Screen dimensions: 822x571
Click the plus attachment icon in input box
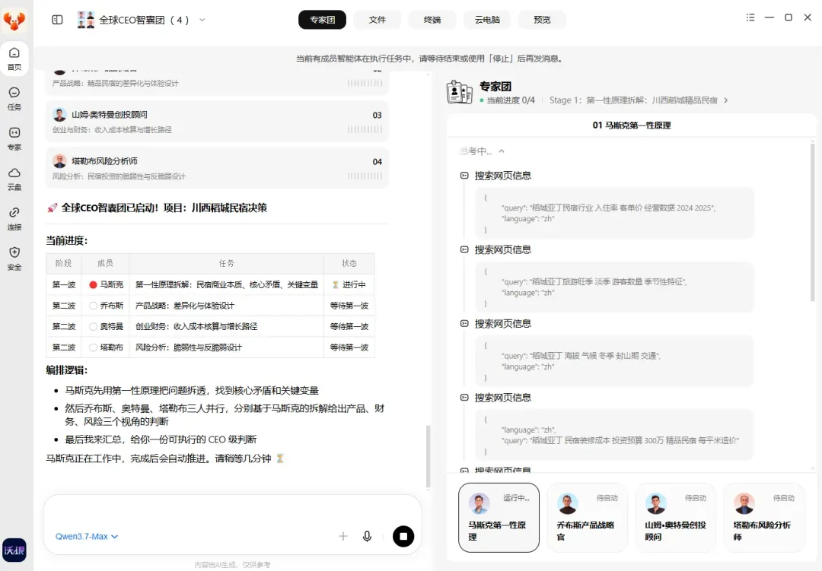coord(342,536)
